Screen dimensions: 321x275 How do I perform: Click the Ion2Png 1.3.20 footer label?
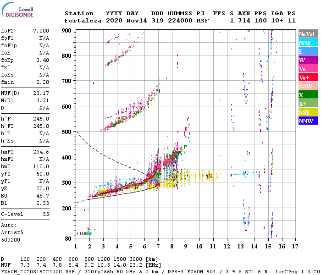[x=298, y=271]
